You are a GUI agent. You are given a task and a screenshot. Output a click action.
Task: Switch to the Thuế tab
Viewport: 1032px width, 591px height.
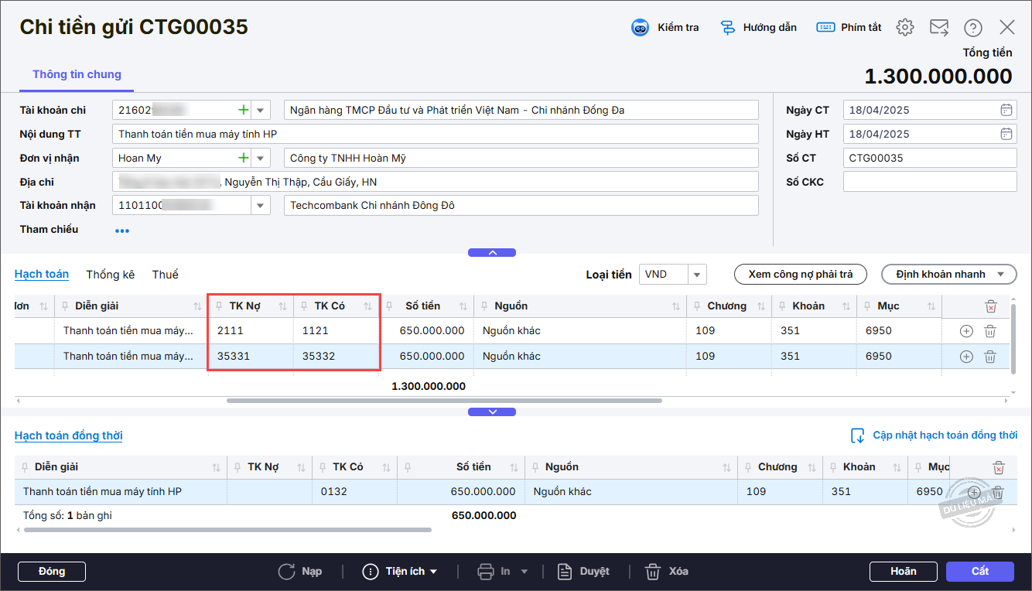tap(165, 275)
